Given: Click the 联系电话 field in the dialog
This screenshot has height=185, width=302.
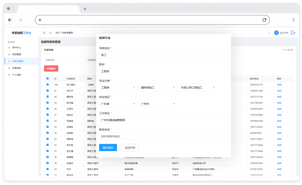Looking at the screenshot, I should click(163, 136).
